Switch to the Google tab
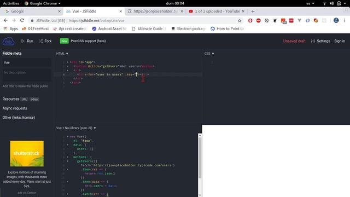This screenshot has width=350, height=197. [x=31, y=11]
